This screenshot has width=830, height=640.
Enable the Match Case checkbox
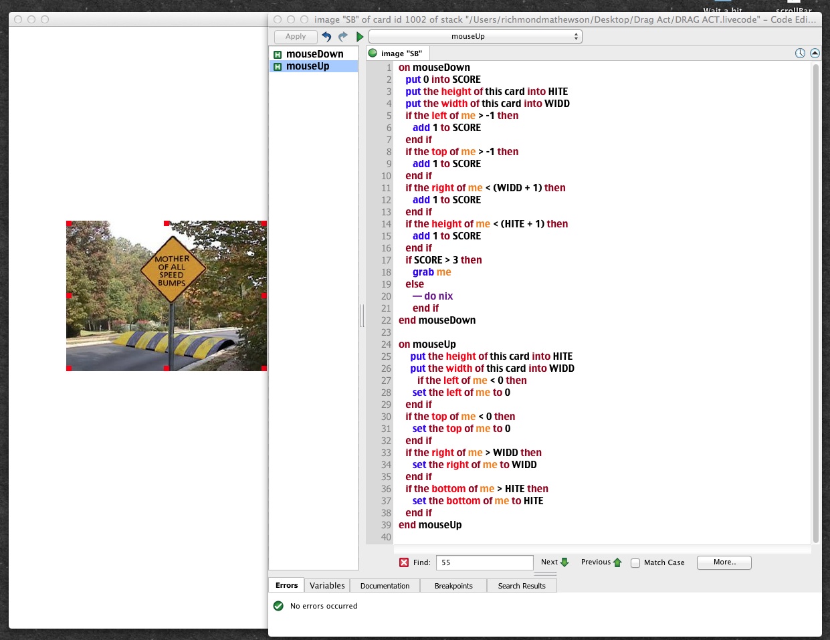(635, 563)
